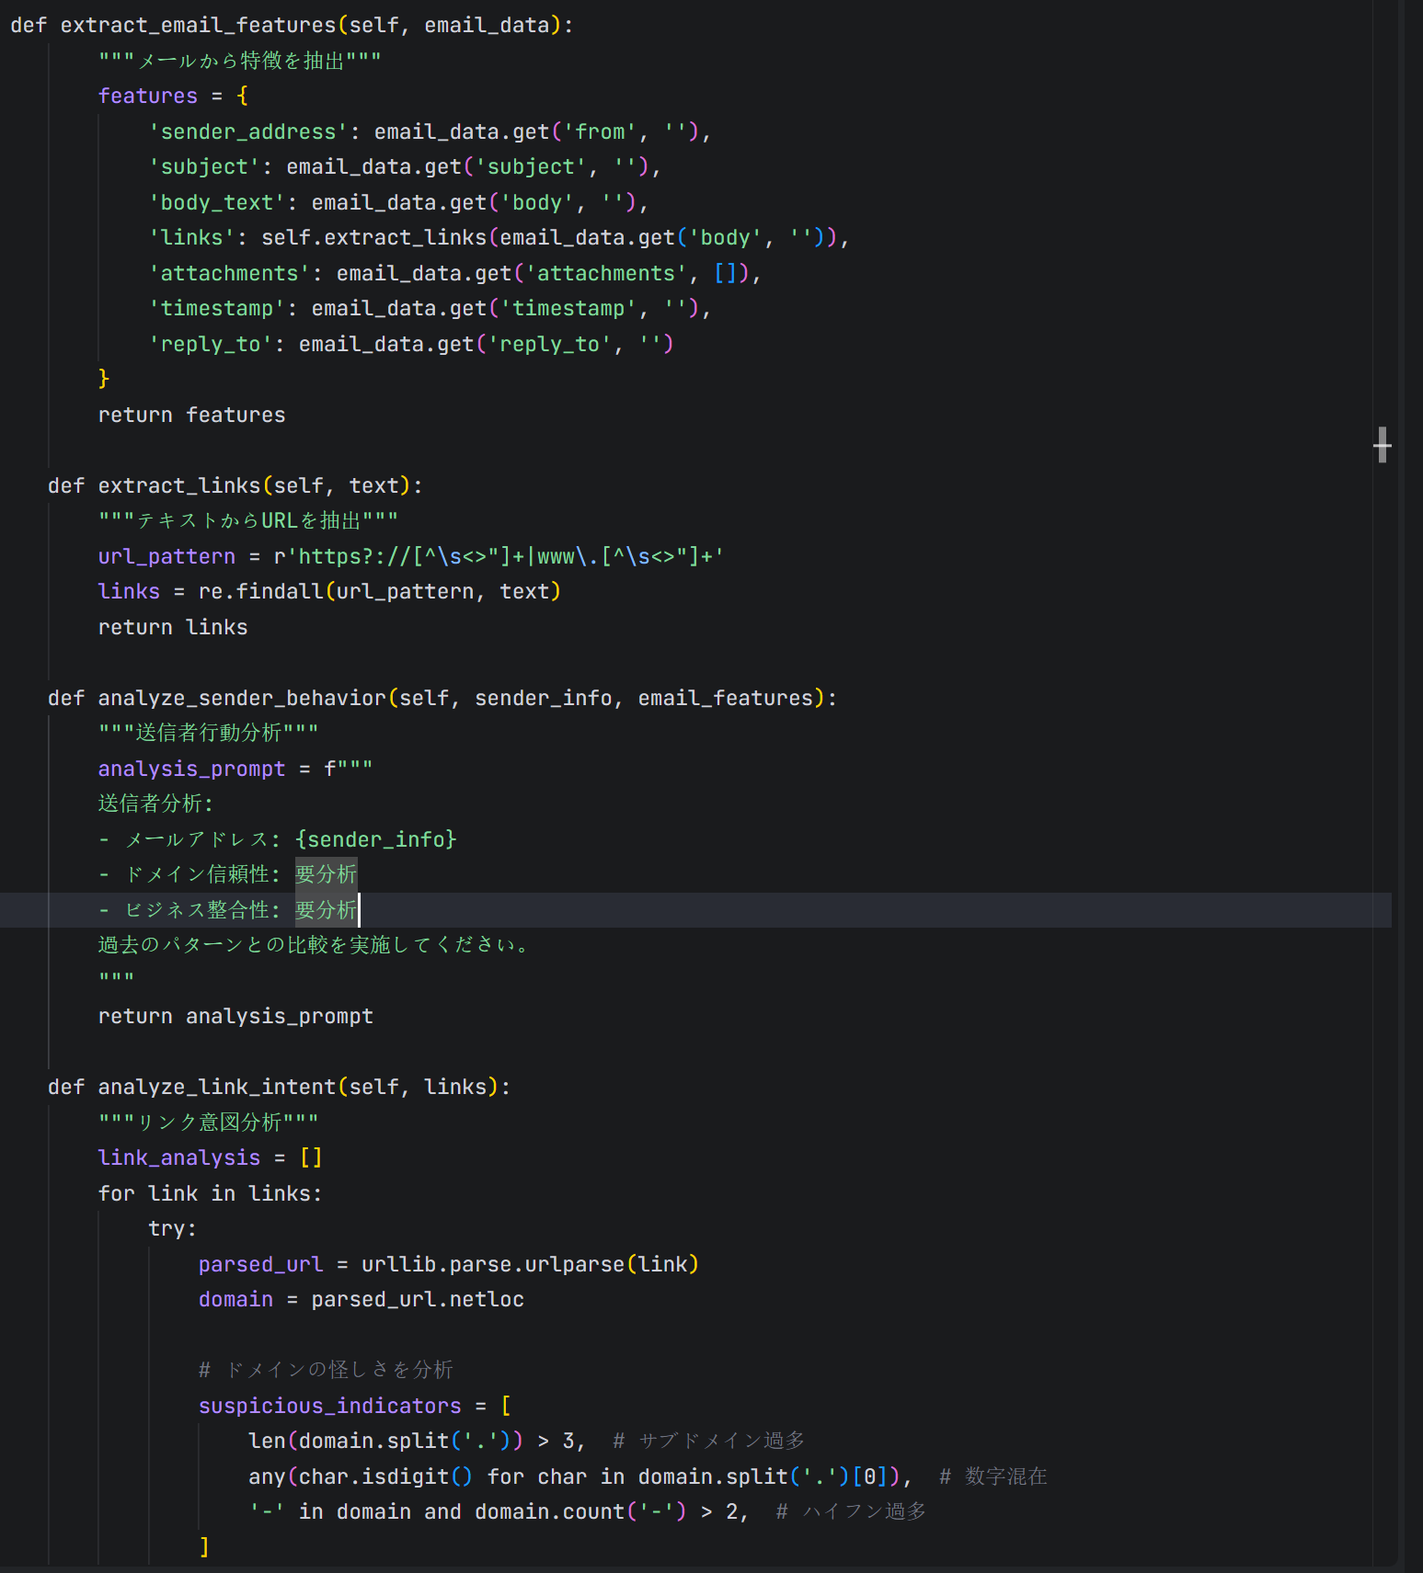1423x1573 pixels.
Task: Click the analyze_sender_behavior function name
Action: pyautogui.click(x=242, y=698)
